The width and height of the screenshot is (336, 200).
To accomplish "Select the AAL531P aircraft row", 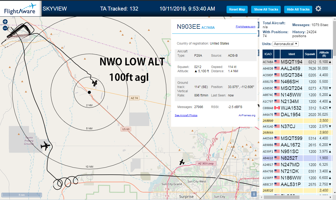I will [297, 184].
